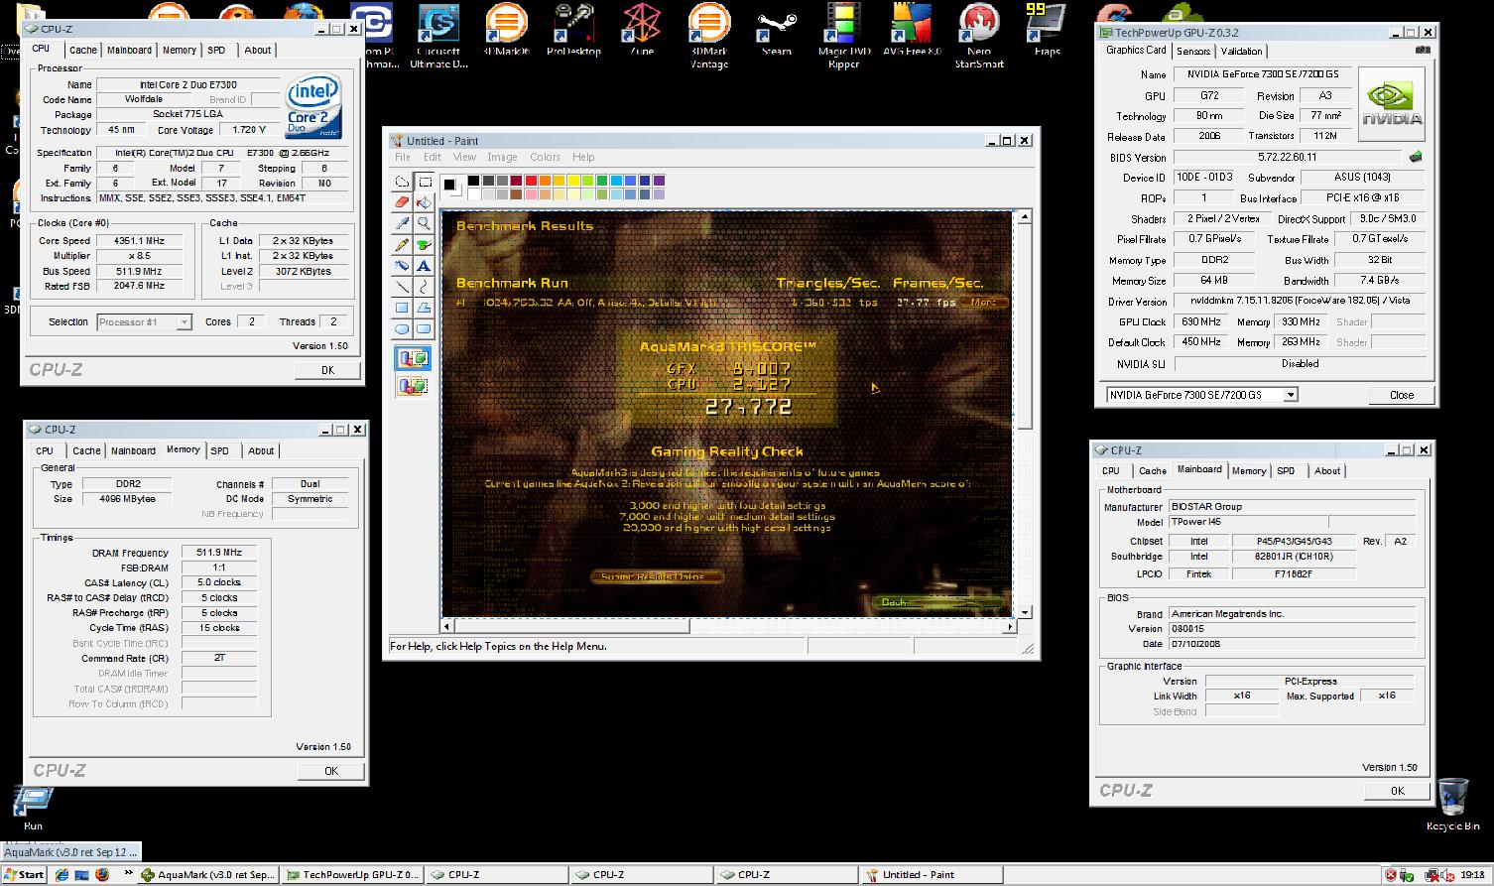Click the Paint vertical scrollbar down arrow

(1025, 612)
